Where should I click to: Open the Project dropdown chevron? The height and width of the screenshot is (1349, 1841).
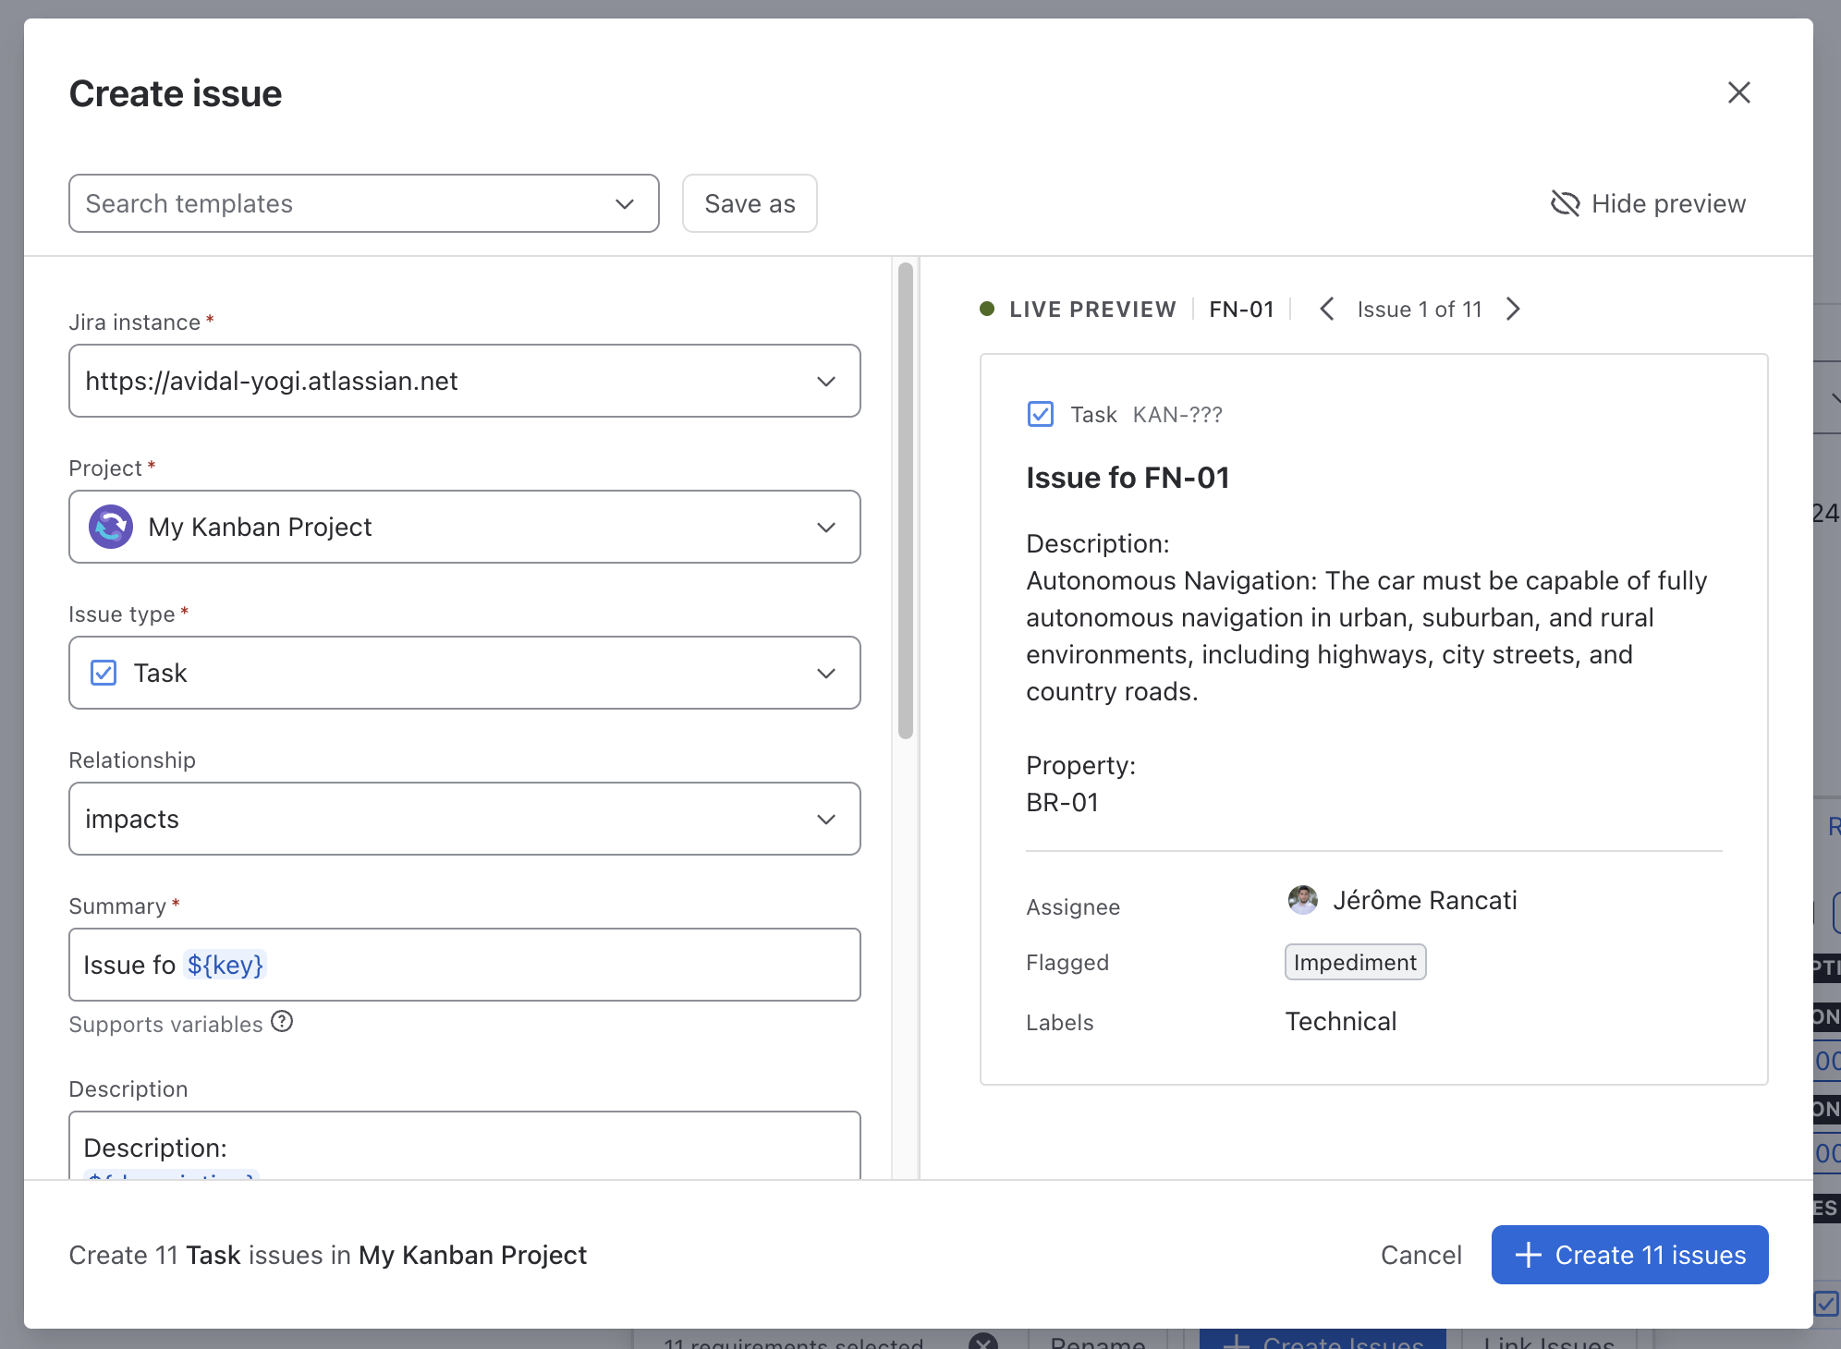click(826, 527)
